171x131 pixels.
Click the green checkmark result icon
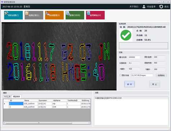126,35
